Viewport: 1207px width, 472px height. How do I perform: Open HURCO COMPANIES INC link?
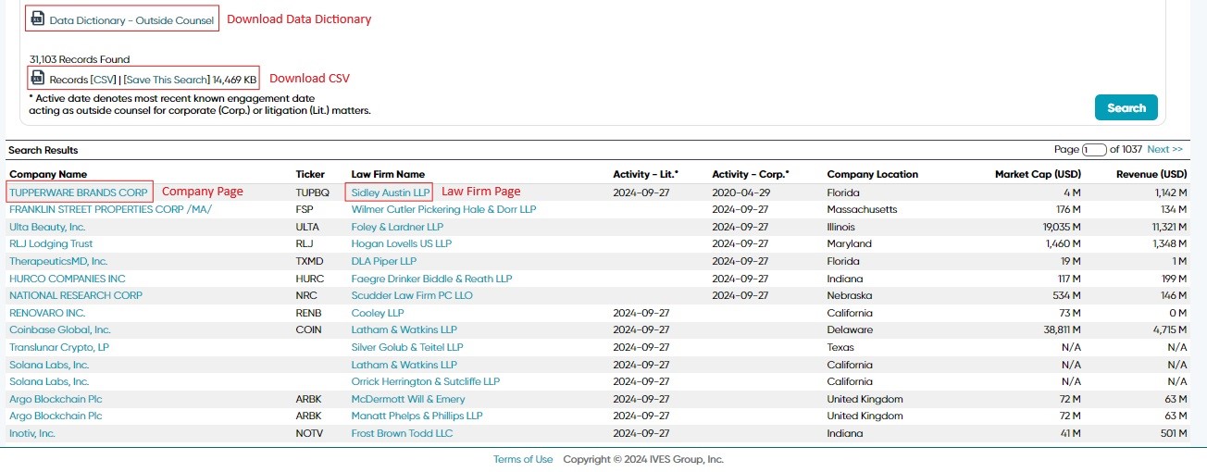tap(68, 279)
